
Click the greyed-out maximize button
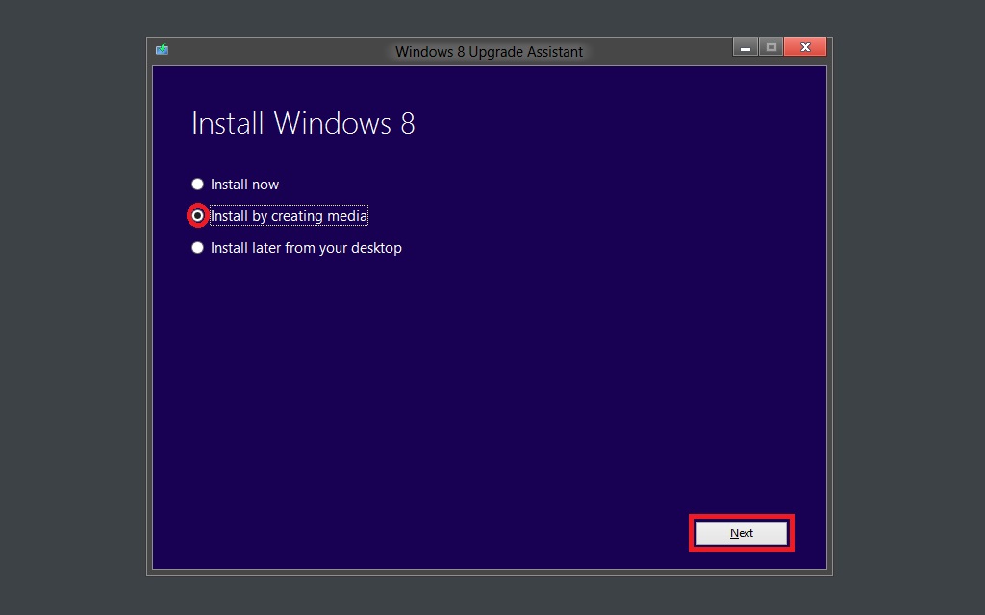click(x=770, y=47)
